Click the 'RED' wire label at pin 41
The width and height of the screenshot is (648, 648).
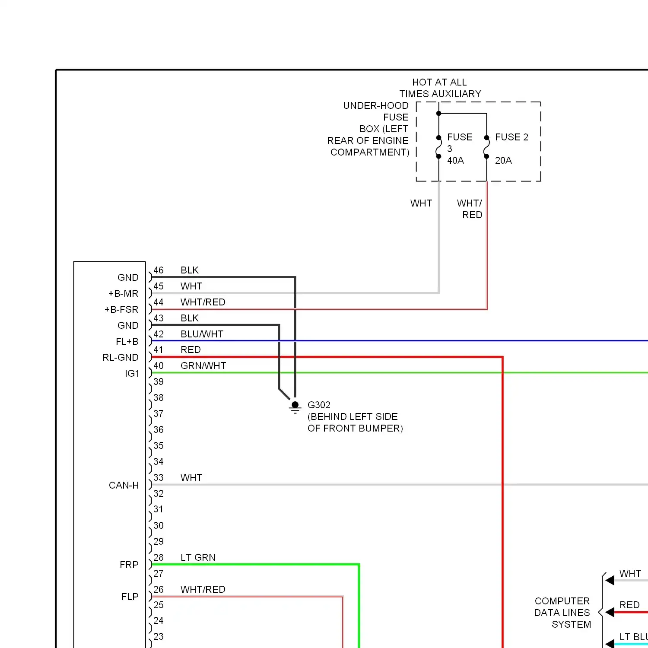point(191,349)
